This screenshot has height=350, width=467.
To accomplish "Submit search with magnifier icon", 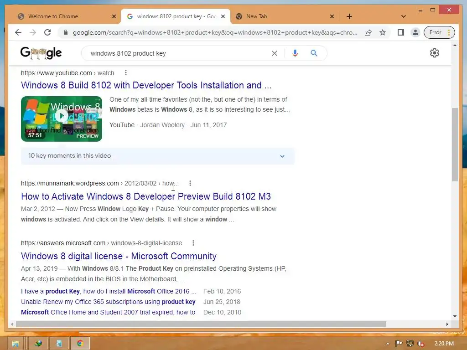I will click(314, 53).
